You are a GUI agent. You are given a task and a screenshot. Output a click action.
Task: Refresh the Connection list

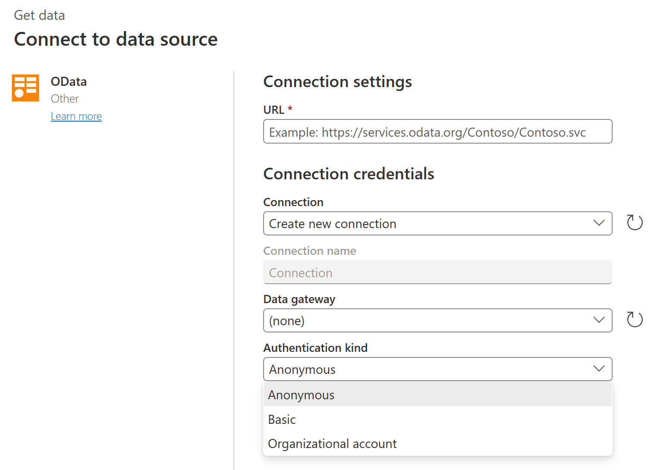(x=634, y=223)
